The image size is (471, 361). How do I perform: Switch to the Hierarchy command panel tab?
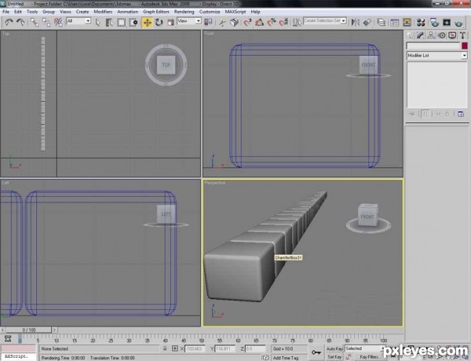tap(431, 35)
